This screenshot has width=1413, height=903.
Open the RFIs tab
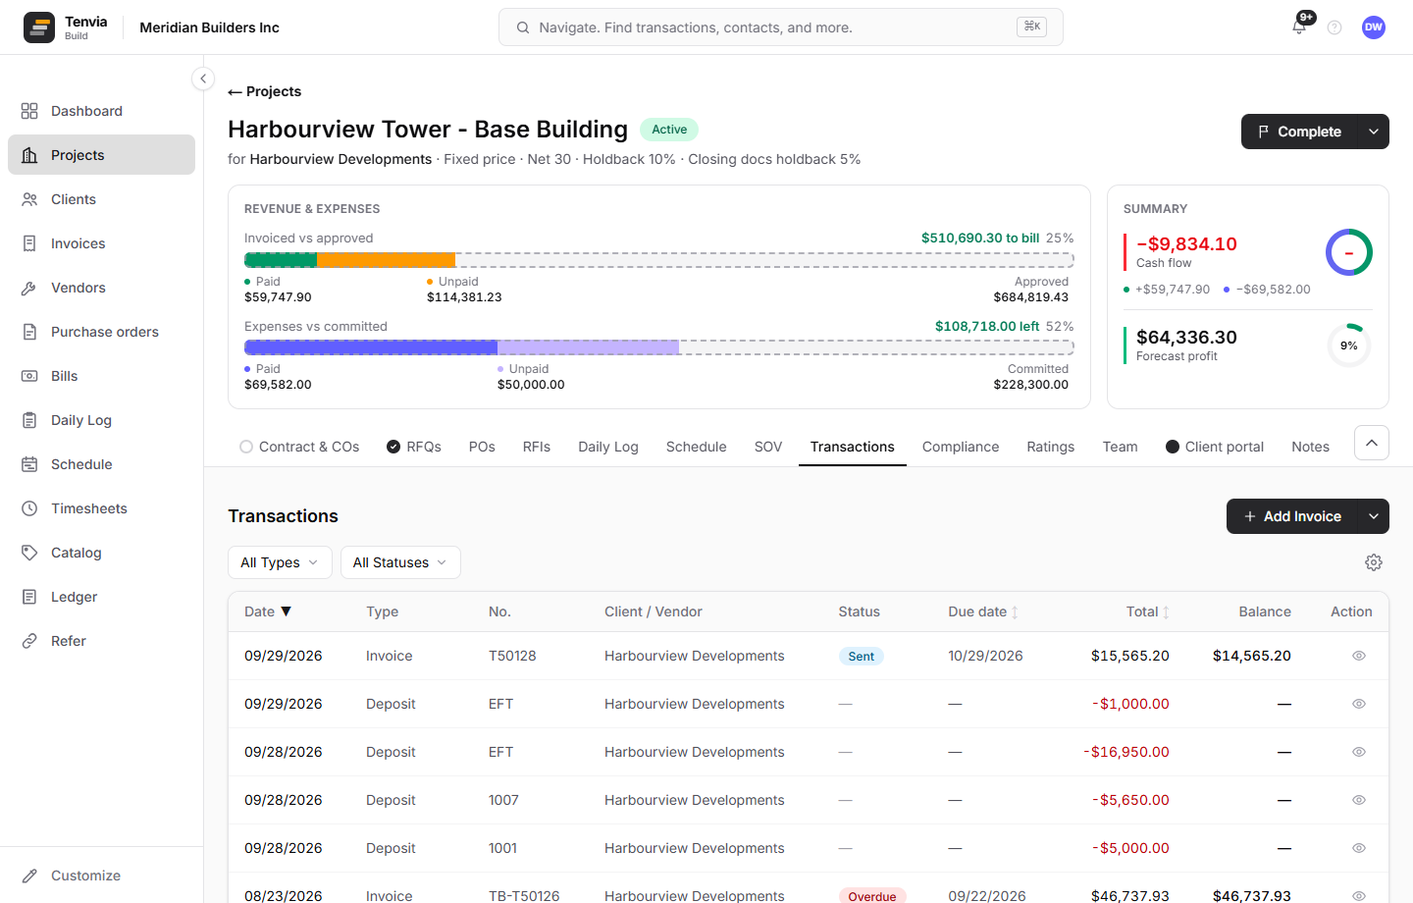click(537, 447)
